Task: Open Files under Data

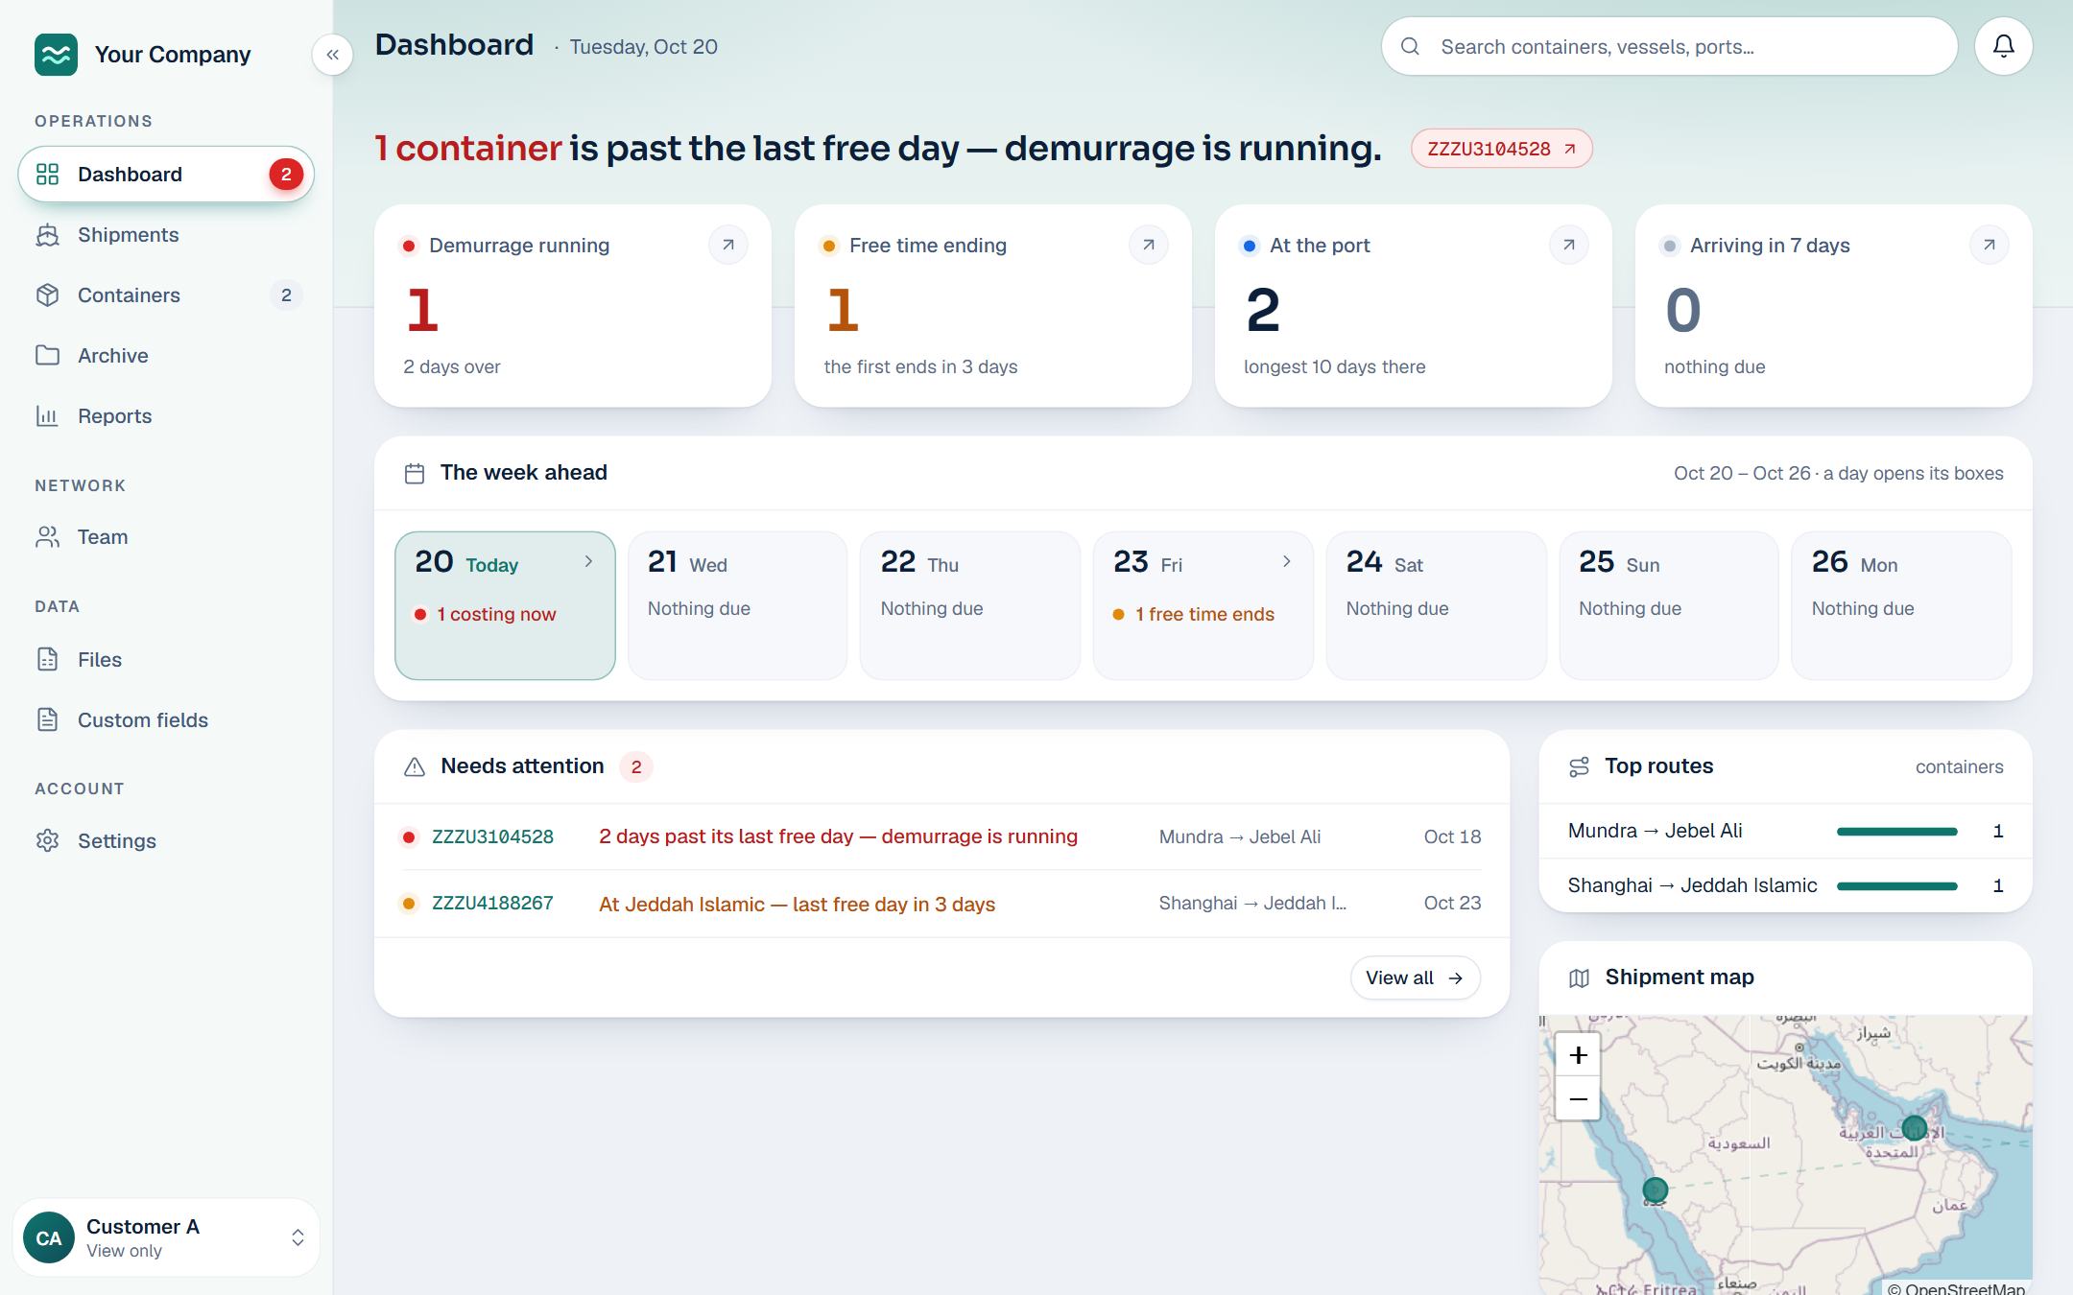Action: [166, 660]
